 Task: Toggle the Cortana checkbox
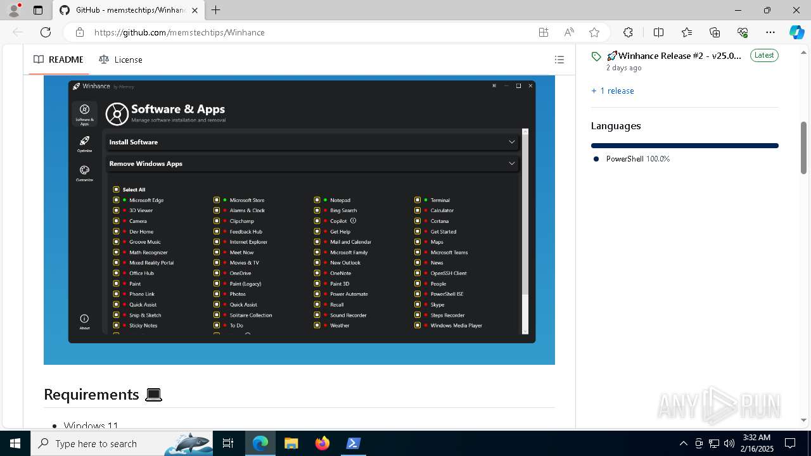(418, 221)
